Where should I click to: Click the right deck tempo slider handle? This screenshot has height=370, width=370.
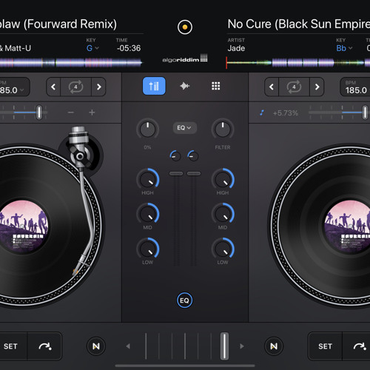tap(365, 112)
